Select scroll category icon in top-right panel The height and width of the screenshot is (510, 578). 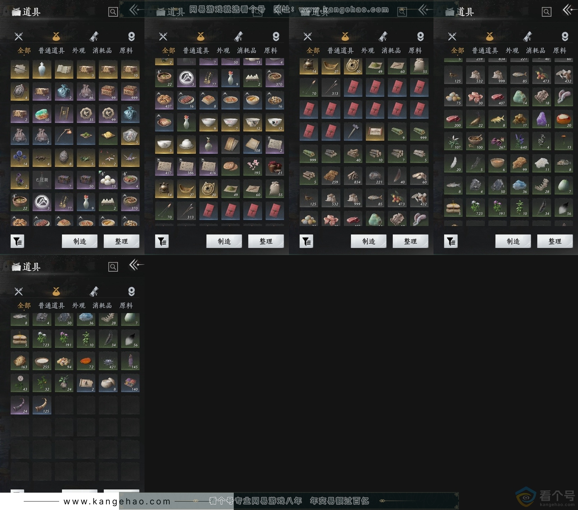coord(527,36)
